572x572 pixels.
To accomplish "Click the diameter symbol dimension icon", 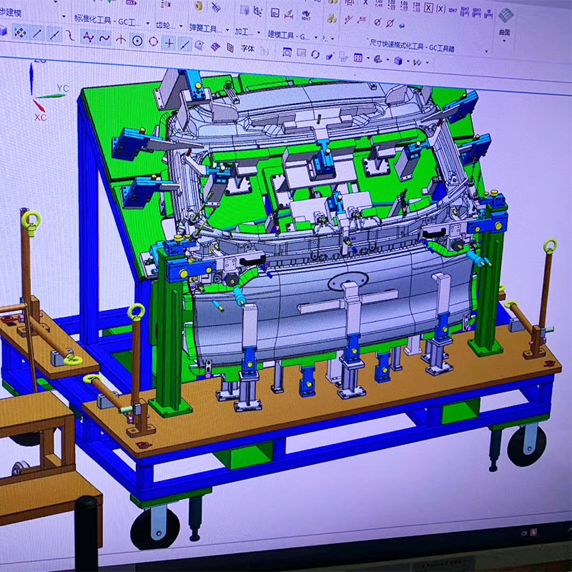I will pyautogui.click(x=377, y=22).
